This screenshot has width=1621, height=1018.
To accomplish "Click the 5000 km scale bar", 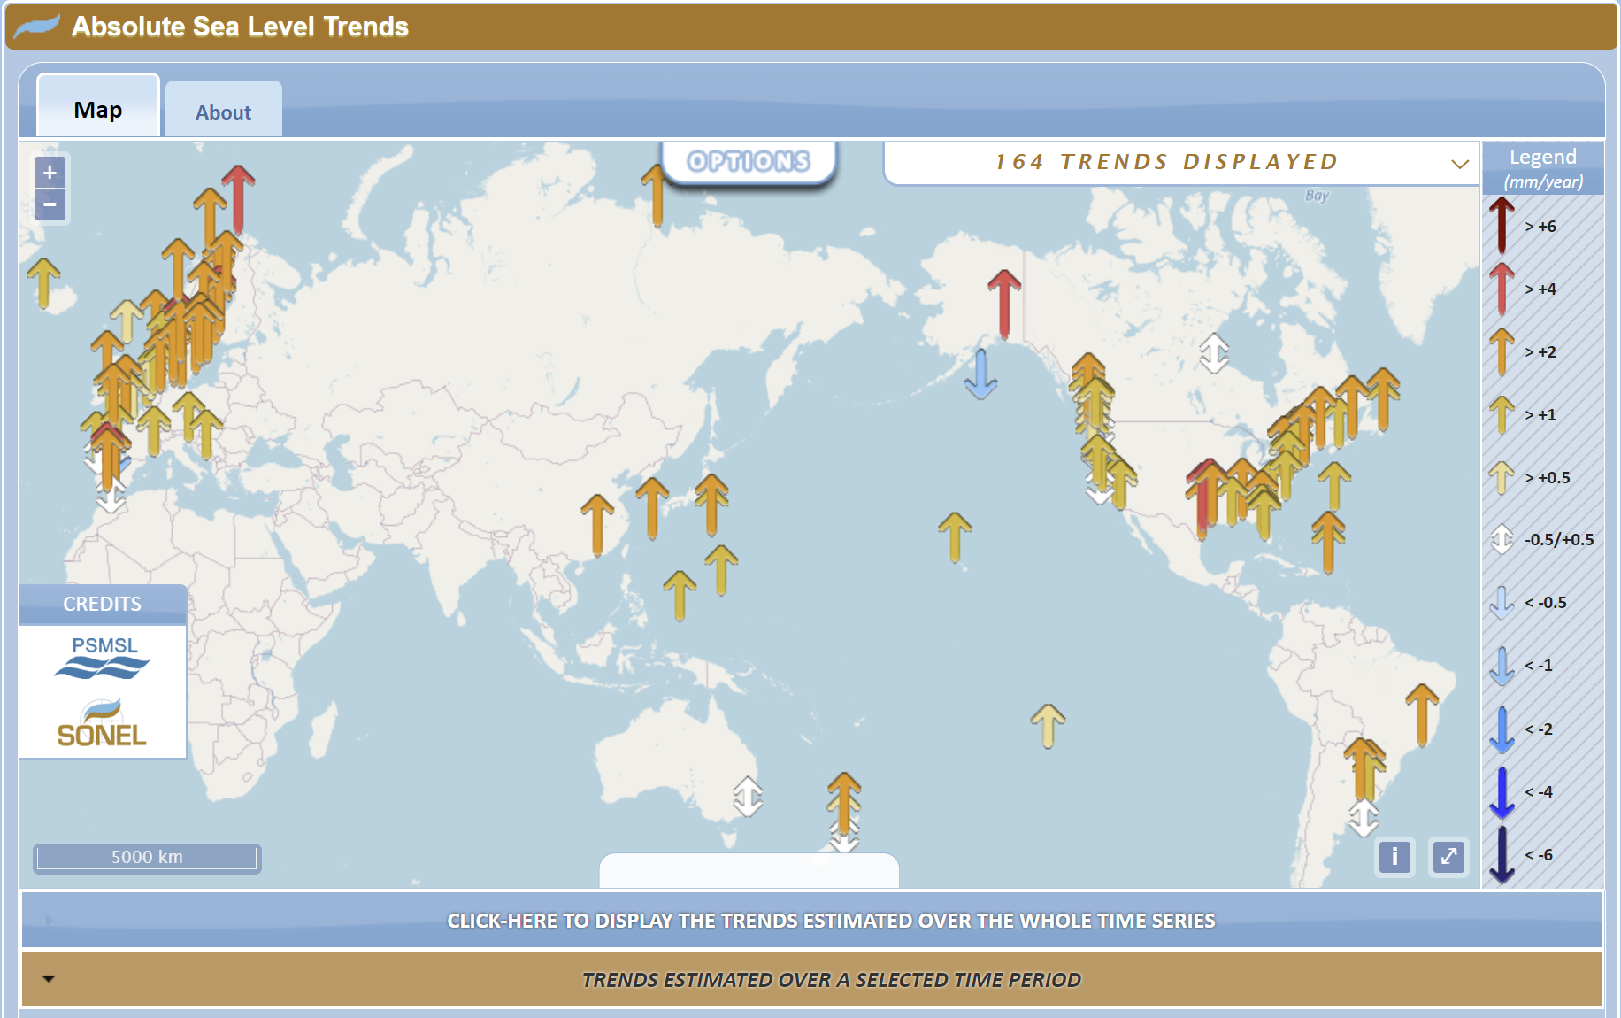I will (147, 857).
